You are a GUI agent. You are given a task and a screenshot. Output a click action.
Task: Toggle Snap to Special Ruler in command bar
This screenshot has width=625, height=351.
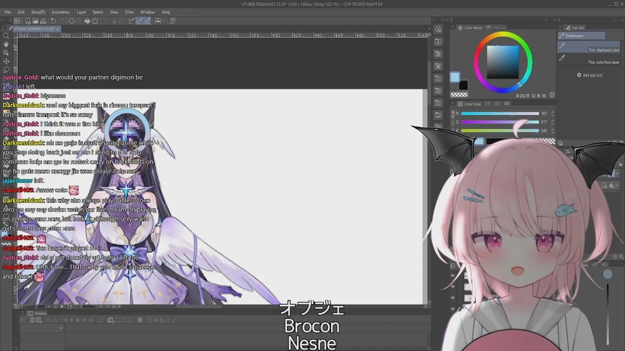(139, 21)
